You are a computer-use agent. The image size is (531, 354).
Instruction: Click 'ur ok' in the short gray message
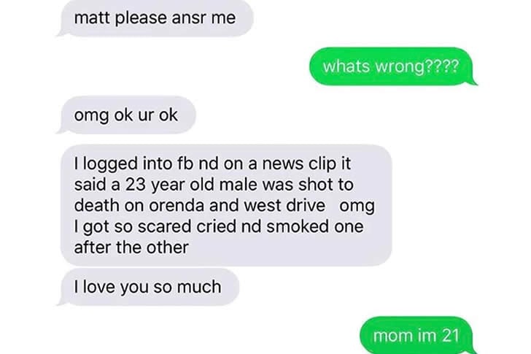point(158,115)
